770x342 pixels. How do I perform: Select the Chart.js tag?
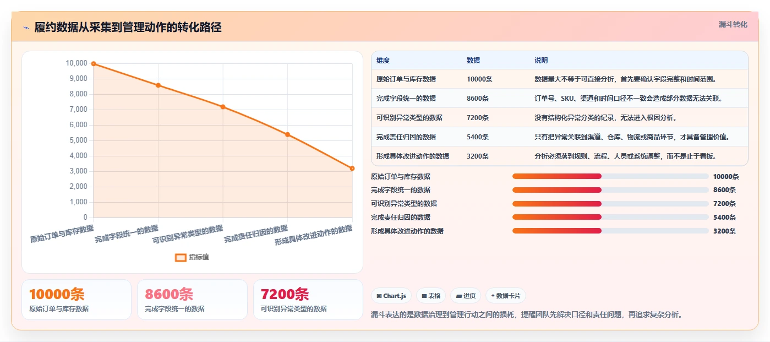(x=391, y=296)
